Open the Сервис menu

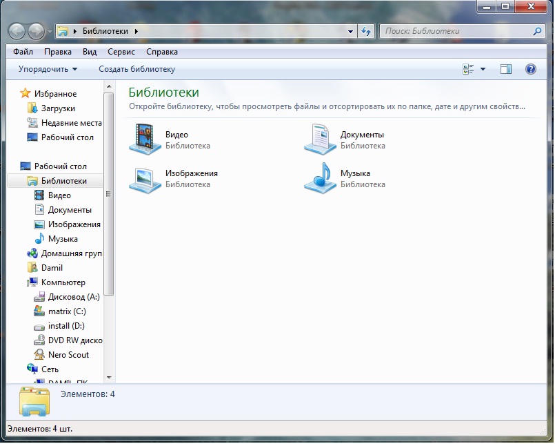tap(121, 52)
